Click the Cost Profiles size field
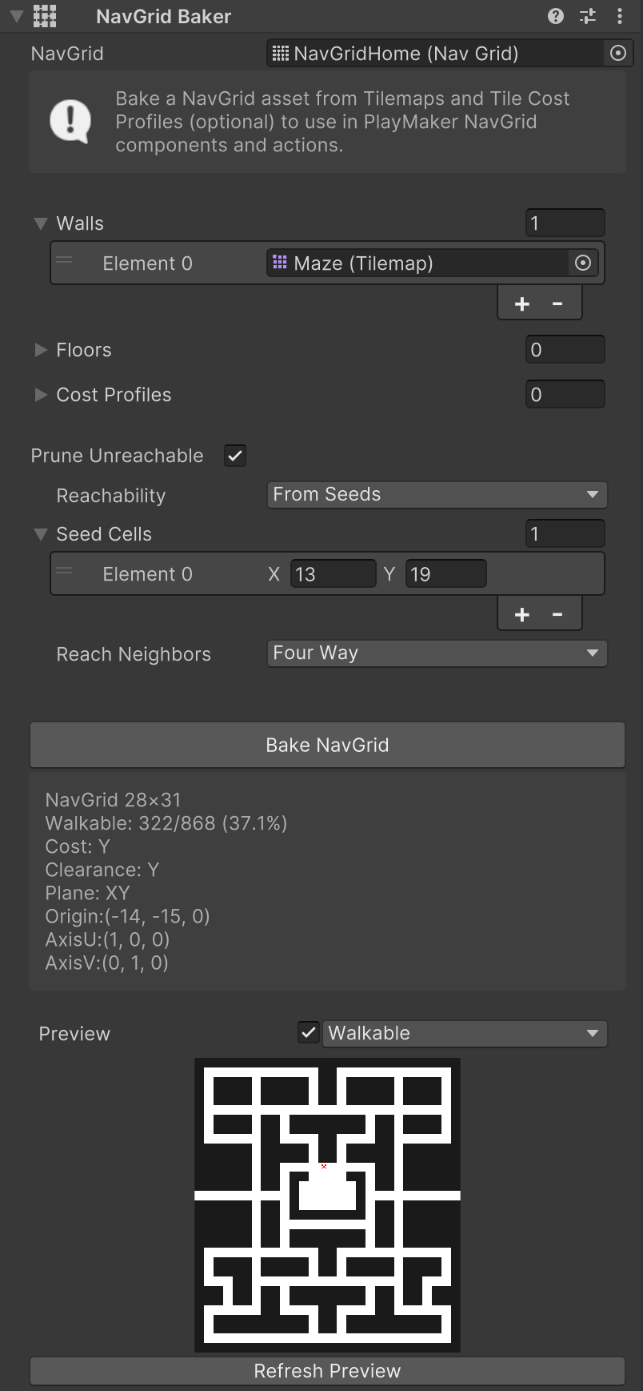The height and width of the screenshot is (1391, 643). tap(565, 394)
